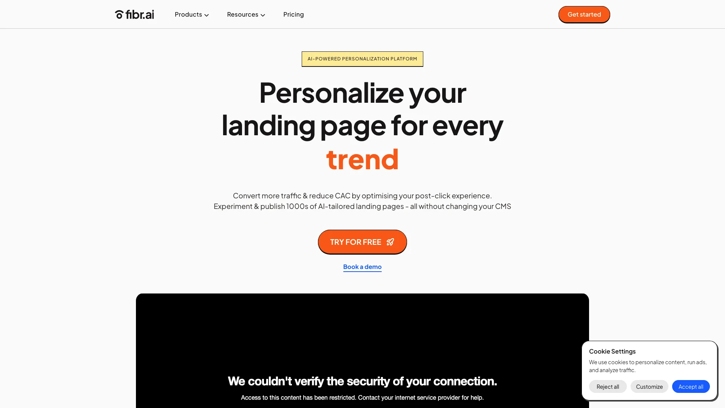
Task: Click the AI-POWERED PERSONALIZATION PLATFORM badge icon
Action: pos(362,58)
